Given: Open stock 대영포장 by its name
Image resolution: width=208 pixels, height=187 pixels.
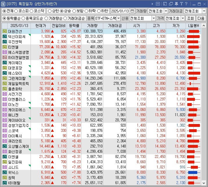Looking at the screenshot, I should (15, 68).
